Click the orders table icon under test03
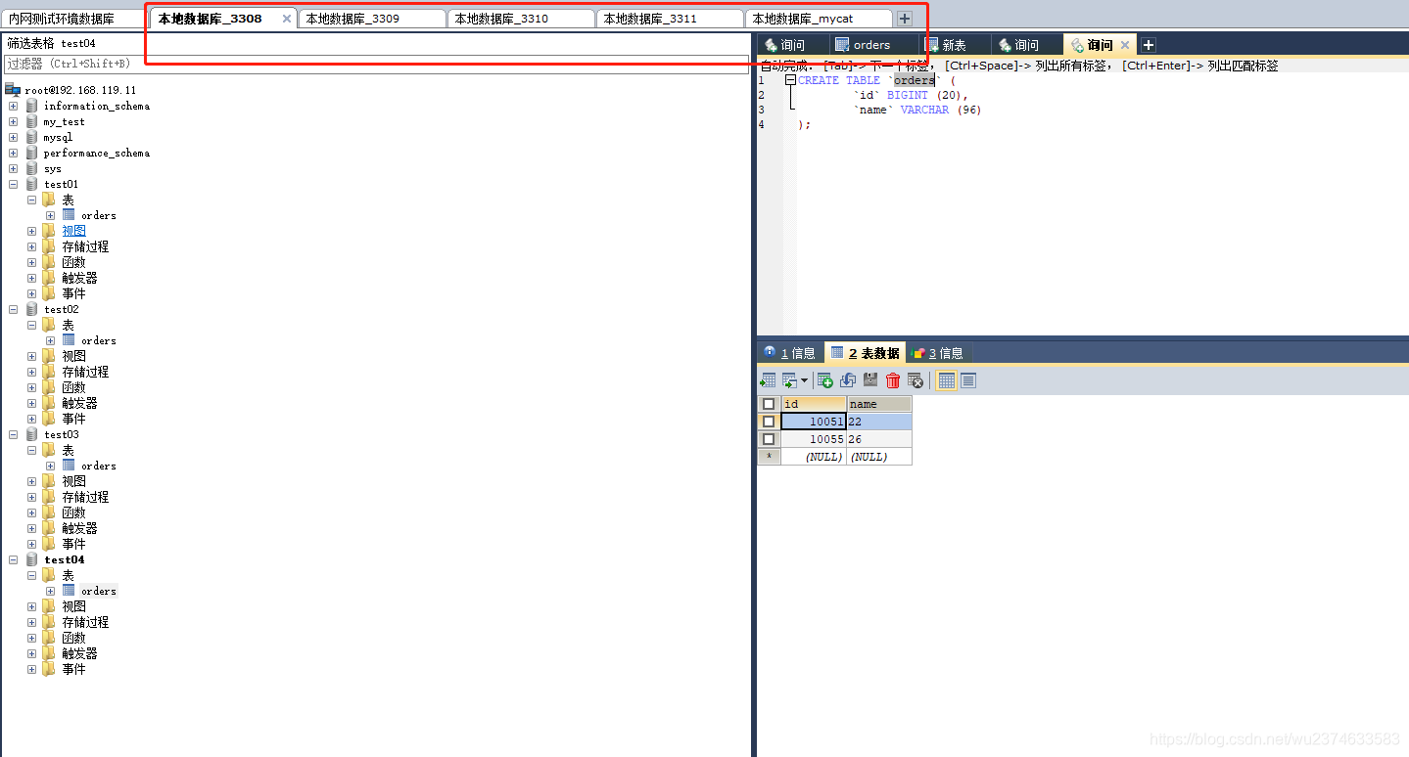 pos(69,465)
